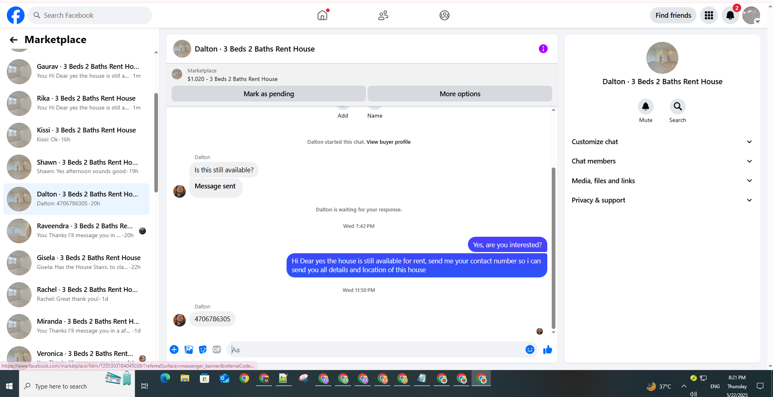Open the Dalton conversation header title
This screenshot has width=773, height=397.
(x=255, y=49)
